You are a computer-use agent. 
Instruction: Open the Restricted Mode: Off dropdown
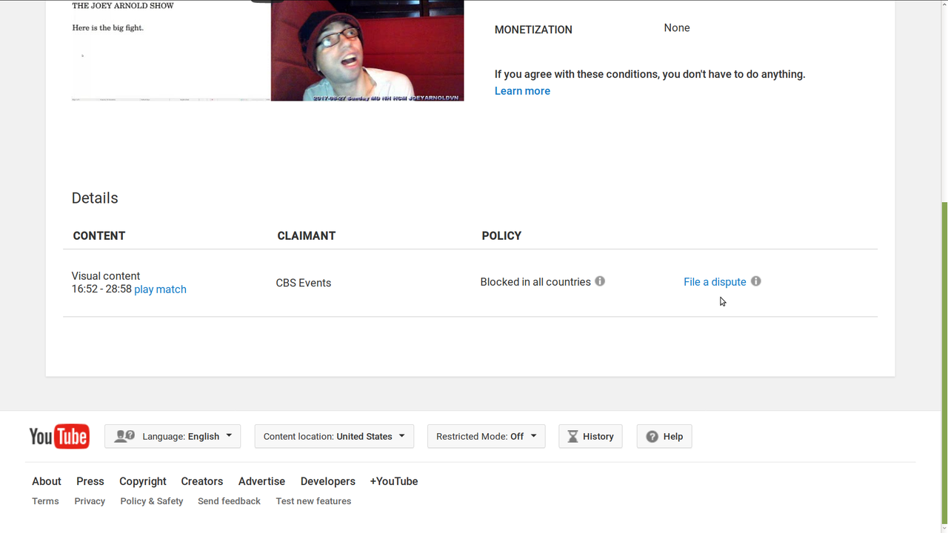[x=486, y=437]
